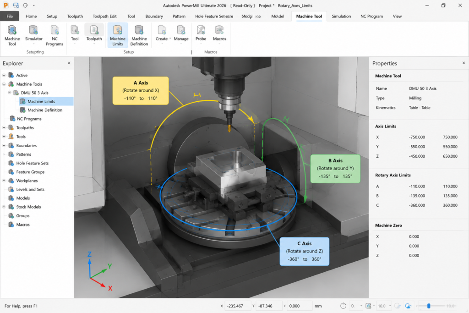Click the B axis maximum value 135.000
The height and width of the screenshot is (313, 469).
click(450, 196)
